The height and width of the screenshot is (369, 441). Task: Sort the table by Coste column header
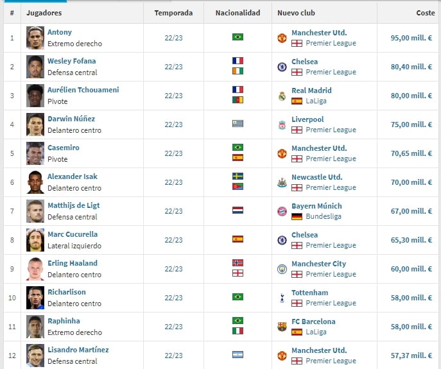coord(425,13)
